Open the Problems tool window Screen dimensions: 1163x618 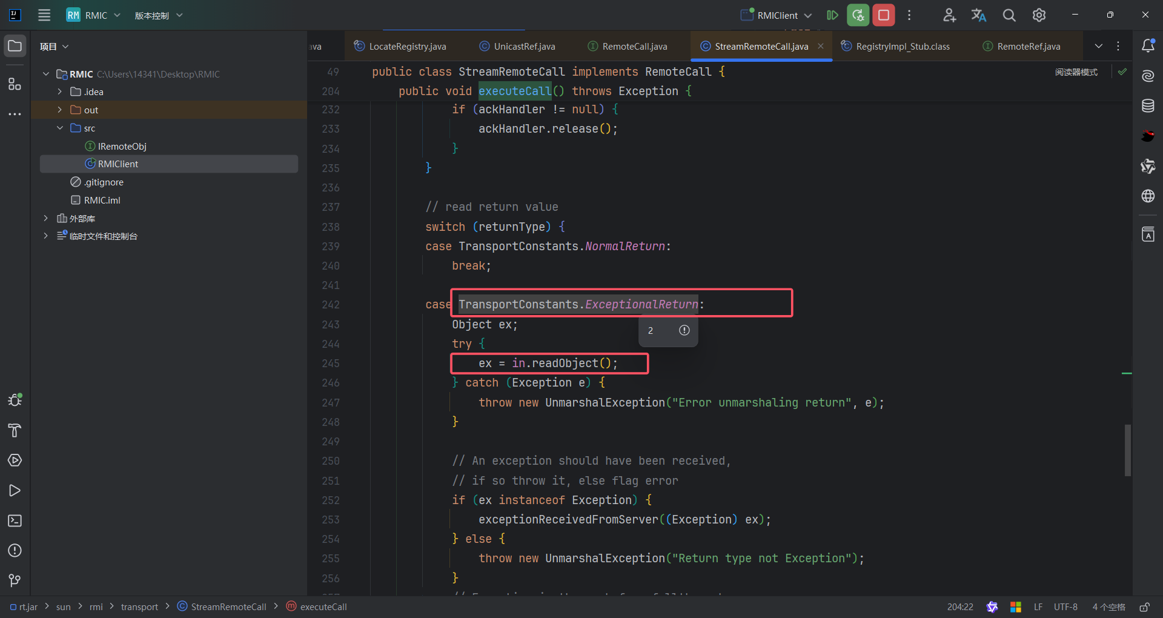coord(15,550)
